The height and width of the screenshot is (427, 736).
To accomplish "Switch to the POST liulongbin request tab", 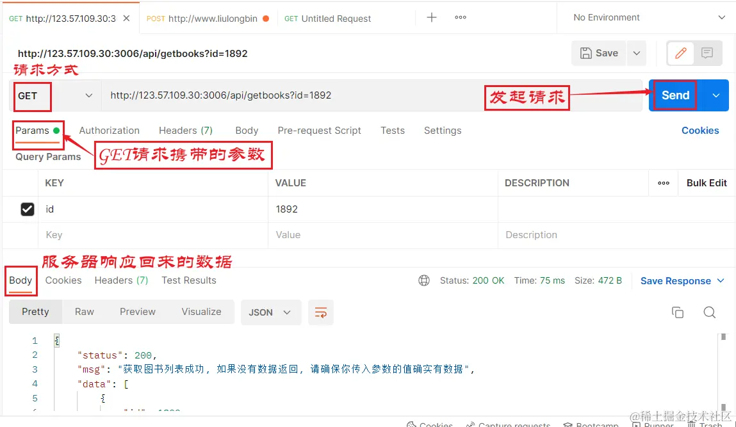I will pyautogui.click(x=208, y=19).
